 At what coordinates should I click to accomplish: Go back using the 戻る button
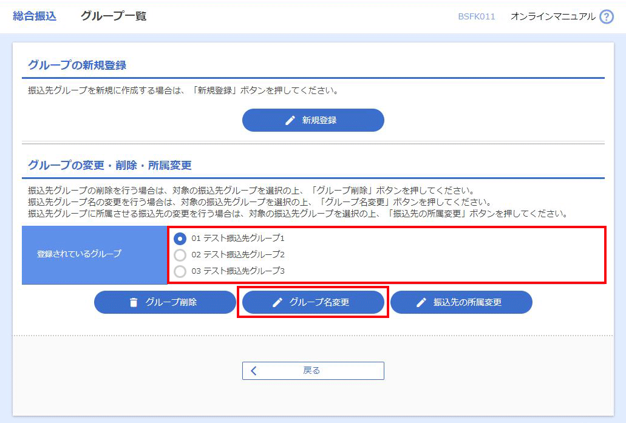pyautogui.click(x=313, y=371)
